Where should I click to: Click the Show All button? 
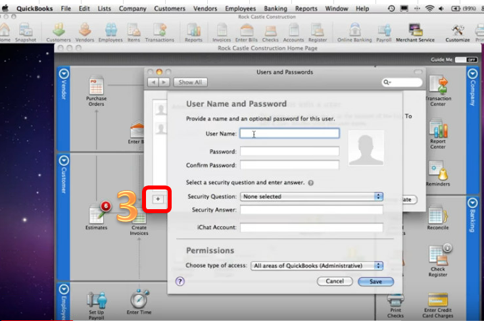190,82
